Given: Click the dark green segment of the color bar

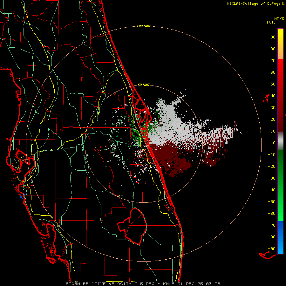Looking at the screenshot, I should coord(281,186).
